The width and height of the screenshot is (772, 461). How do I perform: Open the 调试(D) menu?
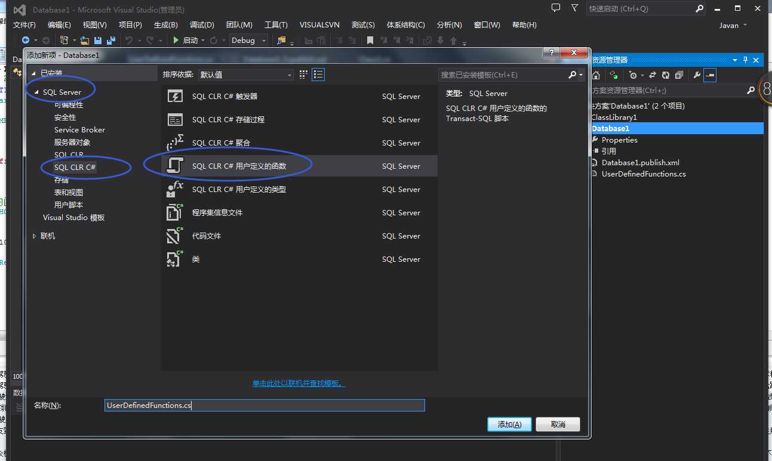[202, 25]
